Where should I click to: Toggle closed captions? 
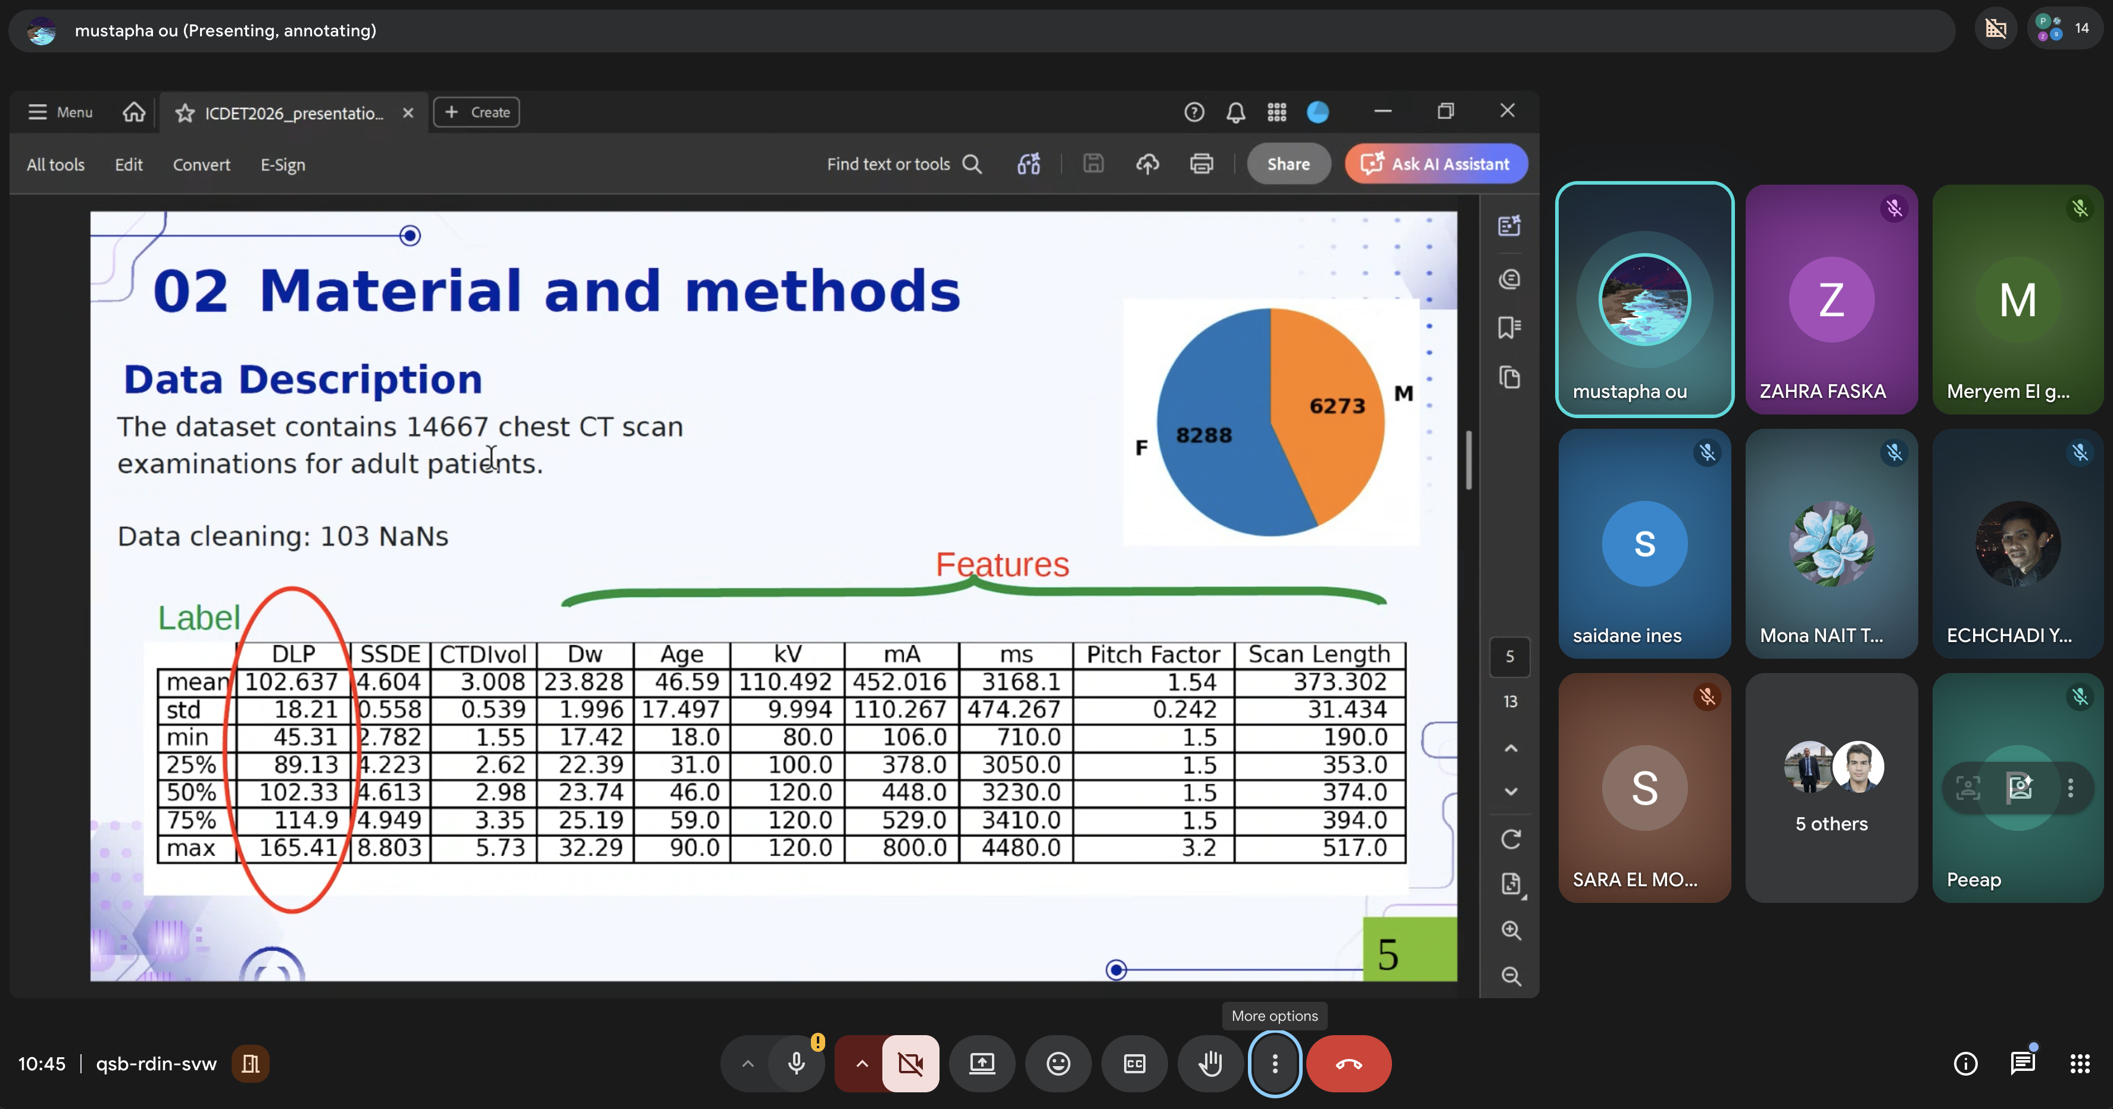(1134, 1064)
